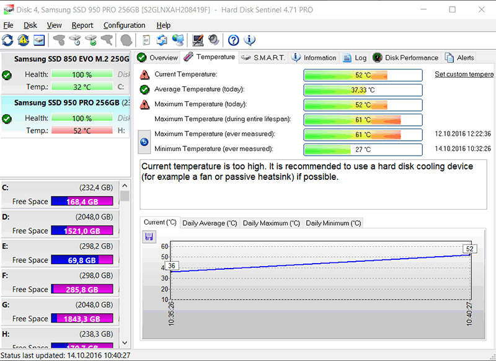Click the Average Temperature 37,33 °C gauge
496x361 pixels.
363,90
